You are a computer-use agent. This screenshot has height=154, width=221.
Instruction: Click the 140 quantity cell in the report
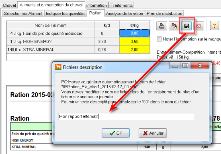pyautogui.click(x=147, y=147)
